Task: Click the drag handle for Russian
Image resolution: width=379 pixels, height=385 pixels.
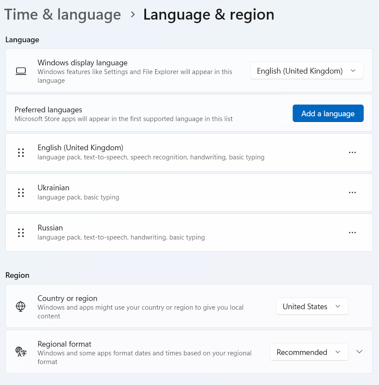Action: [21, 233]
